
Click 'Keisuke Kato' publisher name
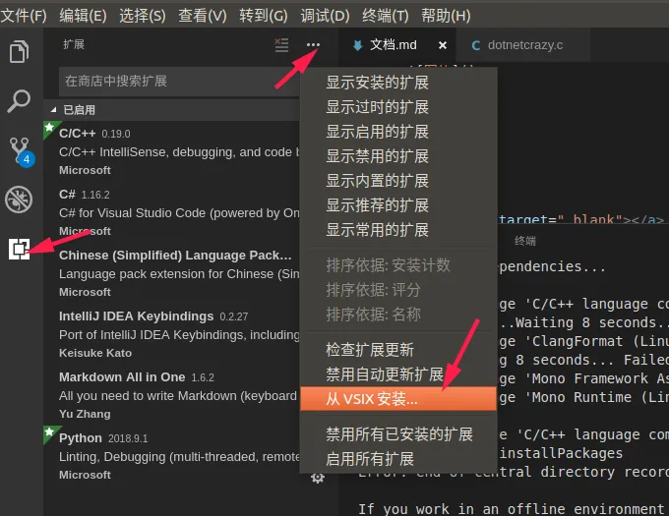coord(95,353)
